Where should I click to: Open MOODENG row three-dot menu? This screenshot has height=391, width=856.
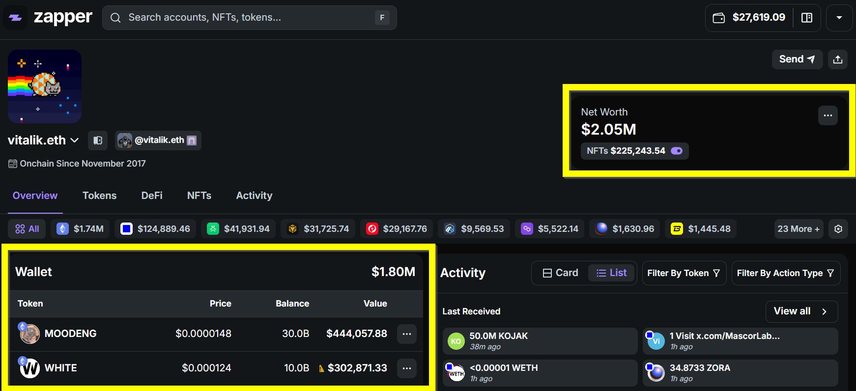pos(407,334)
